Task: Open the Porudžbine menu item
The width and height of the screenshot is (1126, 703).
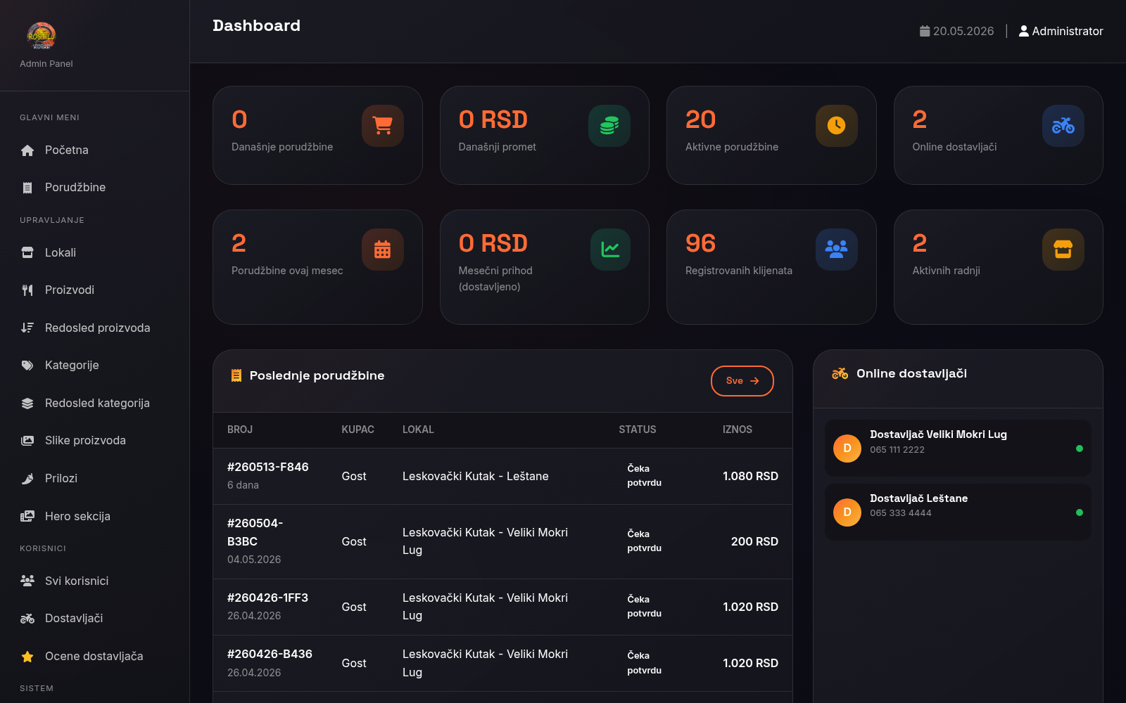Action: [94, 188]
